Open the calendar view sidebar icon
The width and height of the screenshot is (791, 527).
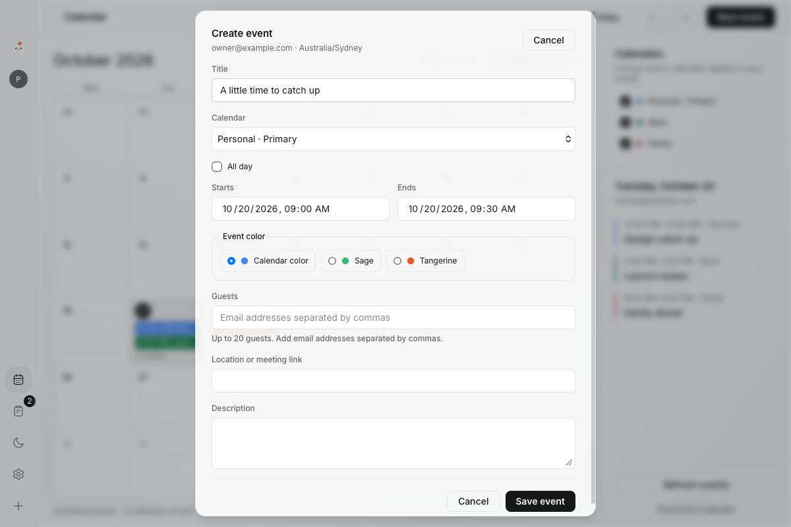(x=18, y=379)
